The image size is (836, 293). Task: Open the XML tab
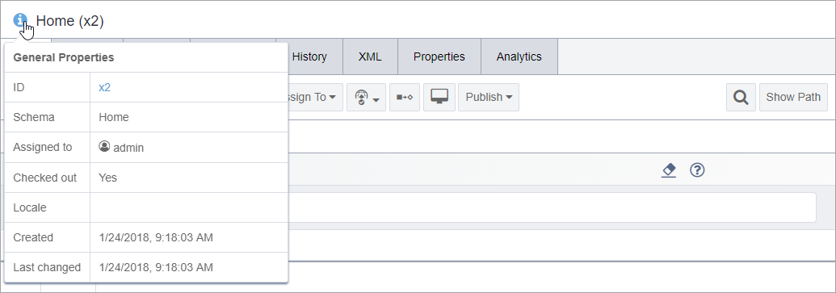click(x=370, y=57)
